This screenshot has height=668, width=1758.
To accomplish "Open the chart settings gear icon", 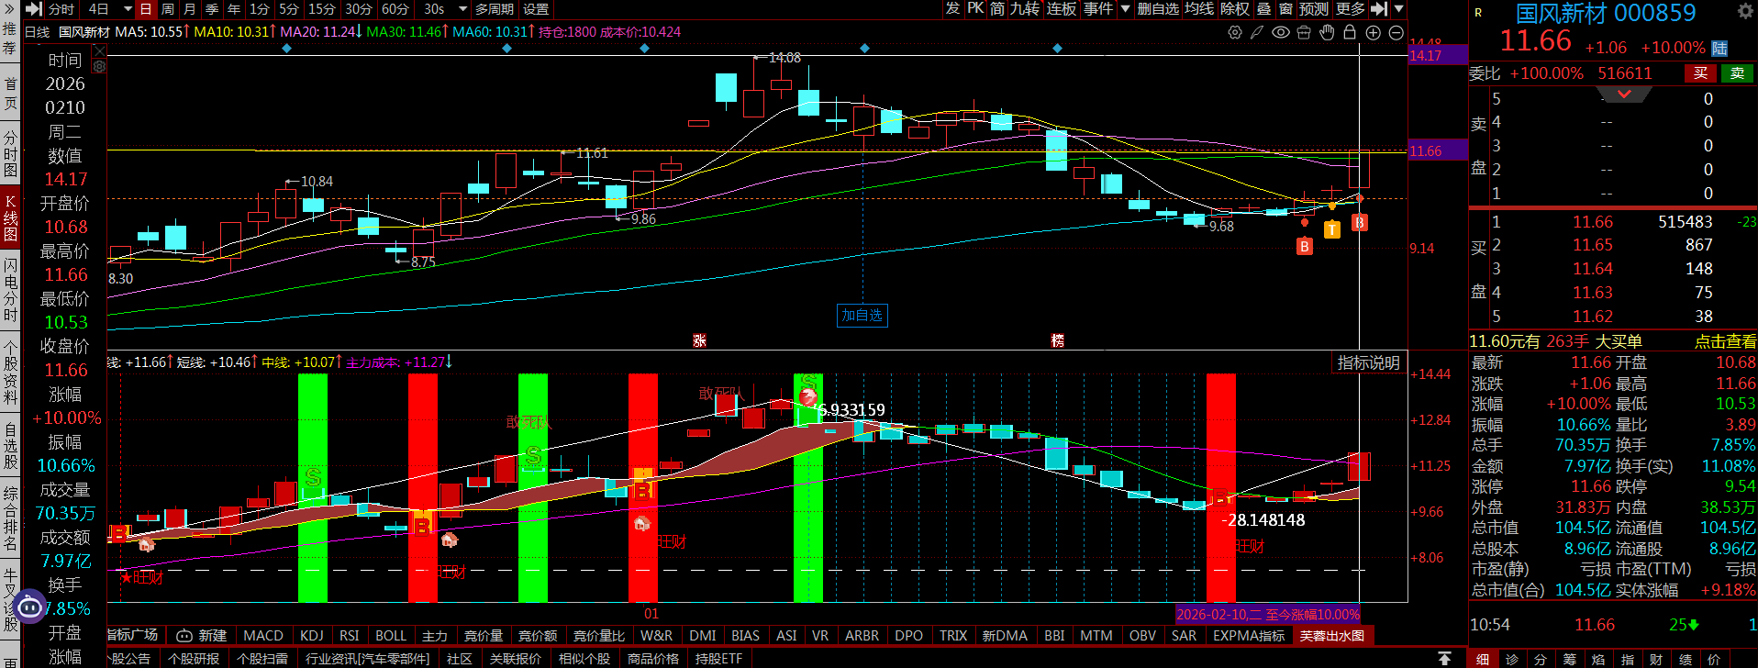I will pyautogui.click(x=1235, y=32).
